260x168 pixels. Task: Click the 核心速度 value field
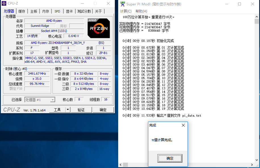point(37,73)
